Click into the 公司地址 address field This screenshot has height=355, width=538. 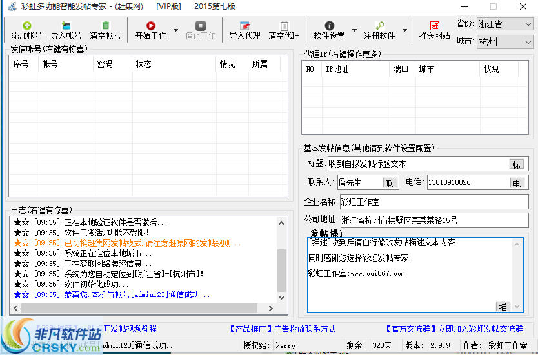tap(434, 220)
